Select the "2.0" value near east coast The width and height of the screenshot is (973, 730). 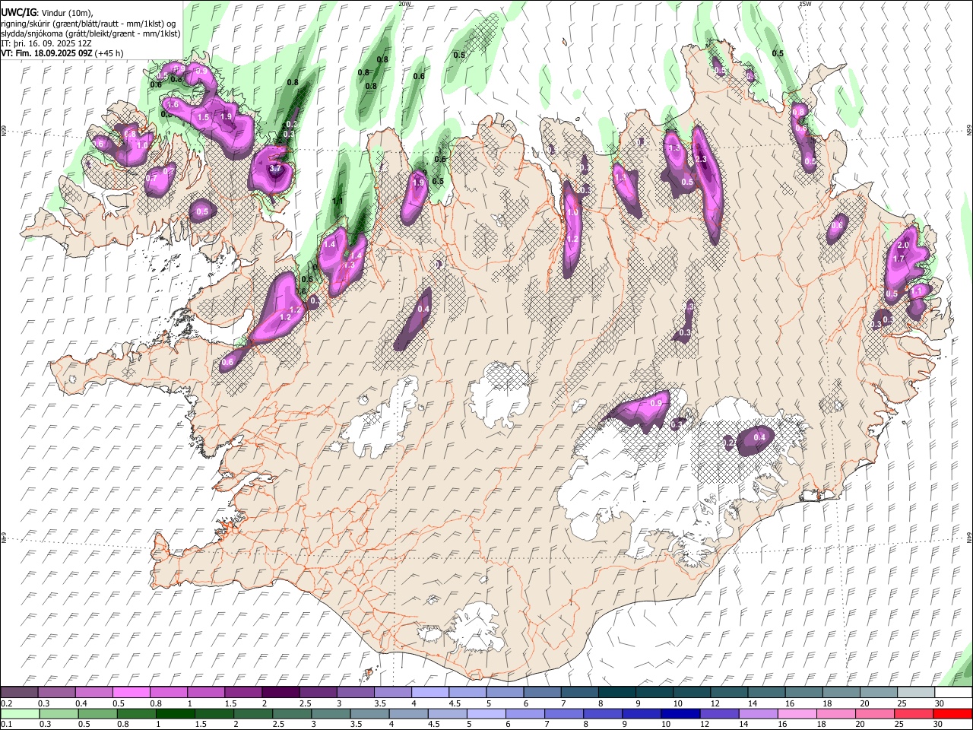point(903,246)
